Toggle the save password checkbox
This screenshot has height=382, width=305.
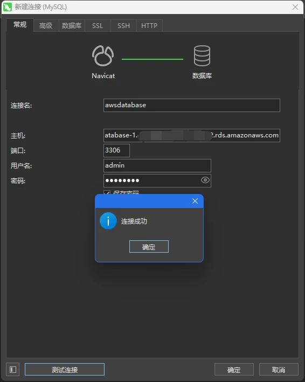(107, 192)
